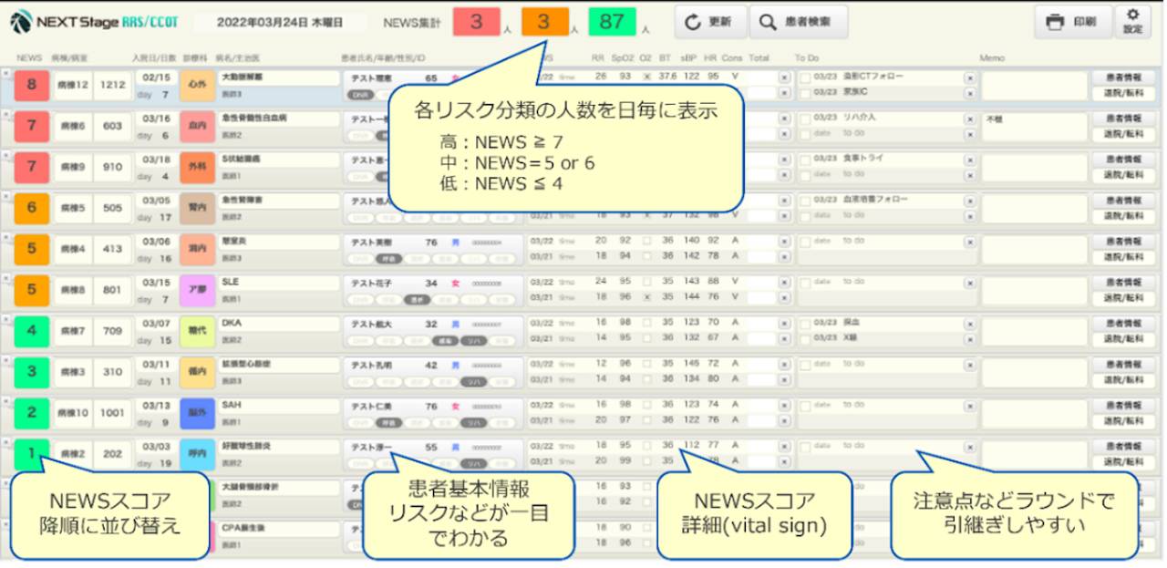Open 患者情報 for the 病棟12 row
This screenshot has height=568, width=1167.
coord(1123,77)
